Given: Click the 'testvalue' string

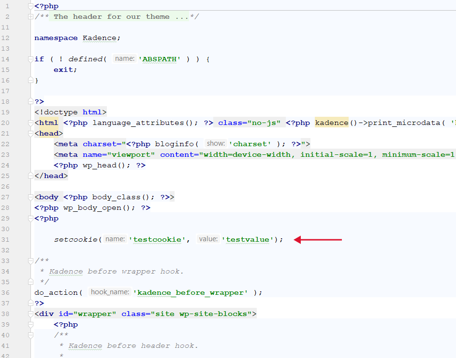Looking at the screenshot, I should tap(248, 240).
